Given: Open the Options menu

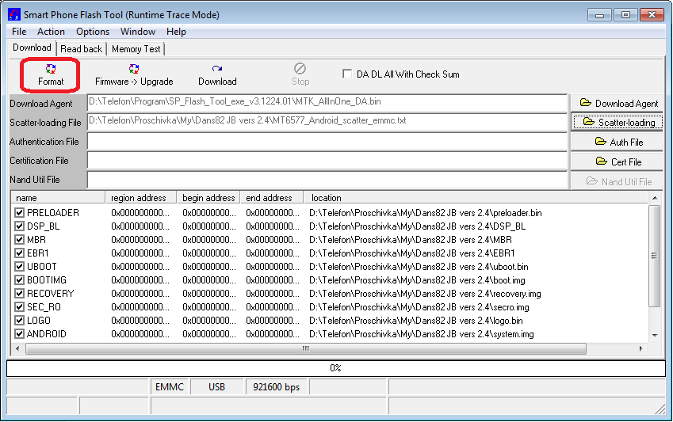Looking at the screenshot, I should [x=92, y=32].
